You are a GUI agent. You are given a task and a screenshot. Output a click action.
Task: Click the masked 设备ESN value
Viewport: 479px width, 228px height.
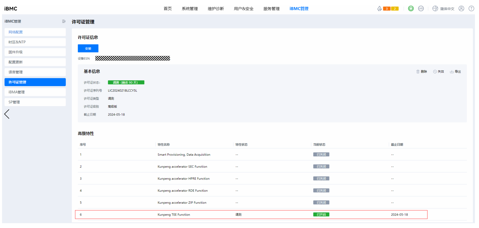(x=132, y=58)
